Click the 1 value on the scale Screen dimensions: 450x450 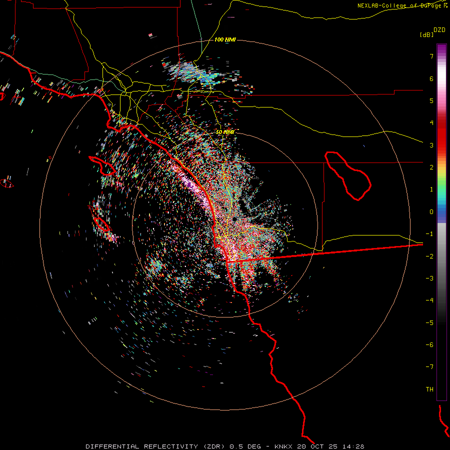point(431,189)
